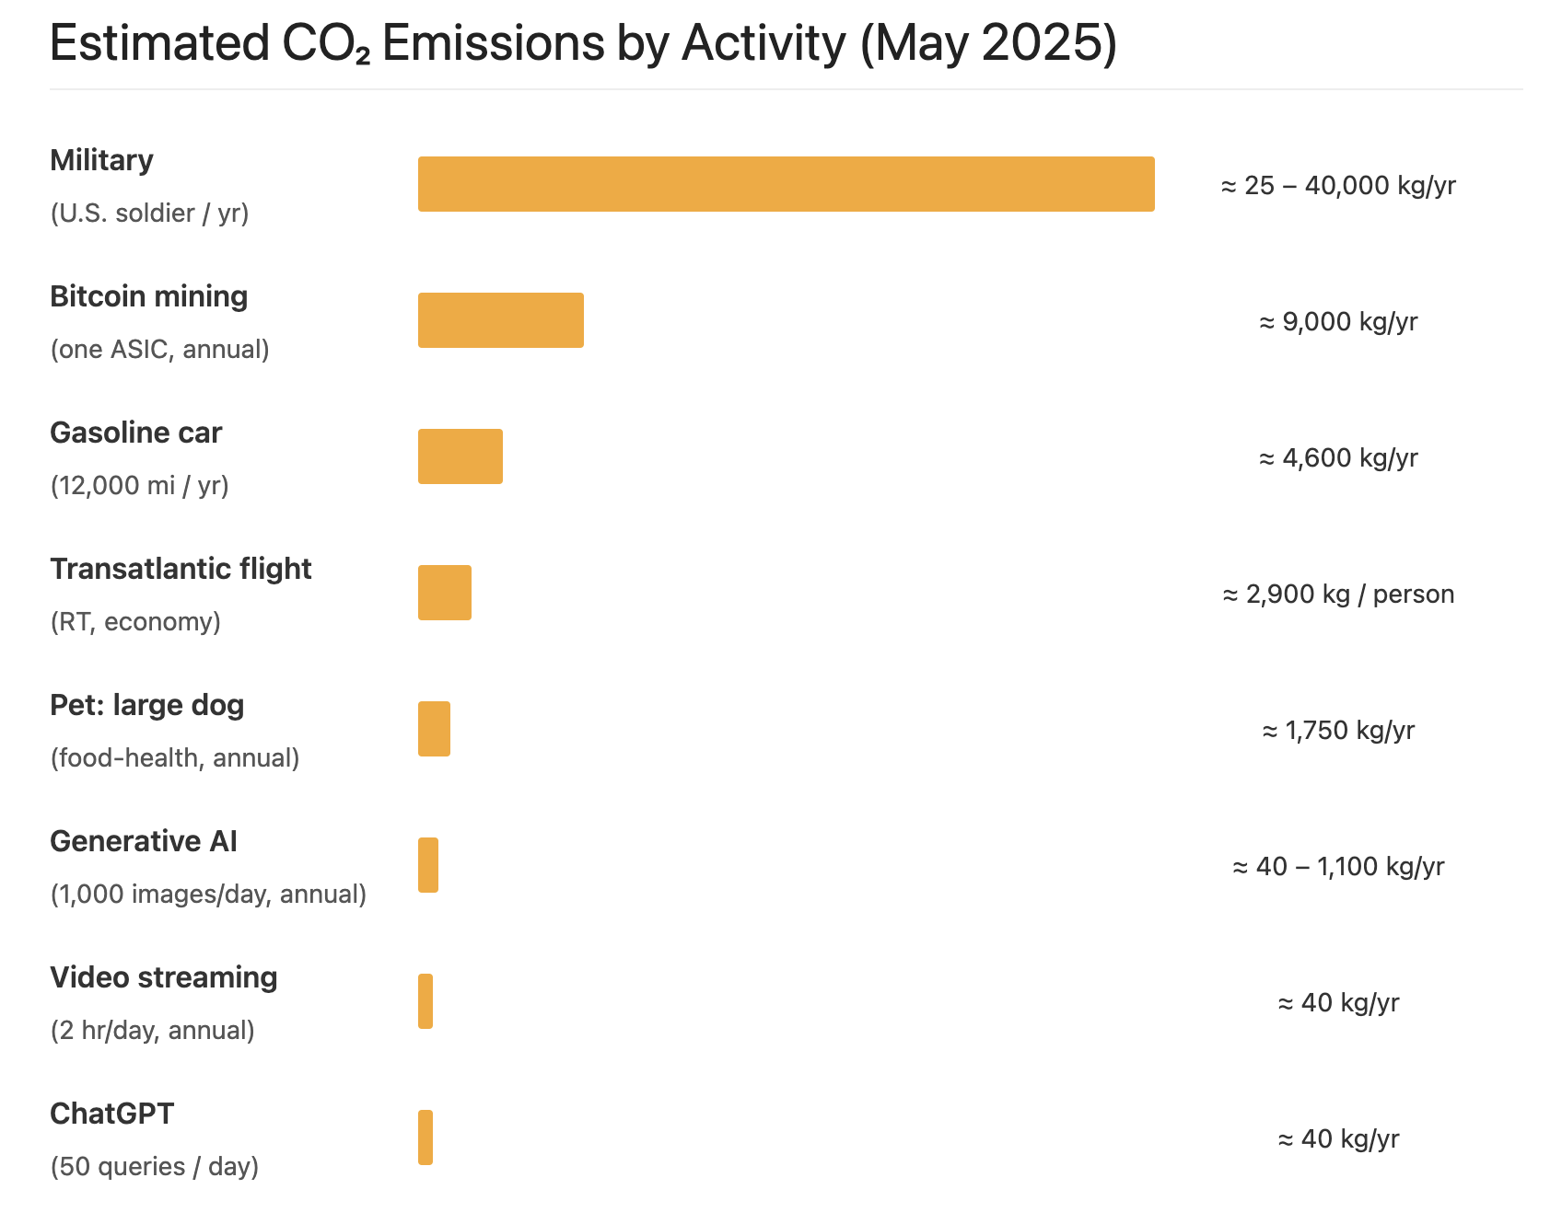Click the '≈ 1,750 kg/yr' value
The height and width of the screenshot is (1224, 1562).
[1337, 731]
